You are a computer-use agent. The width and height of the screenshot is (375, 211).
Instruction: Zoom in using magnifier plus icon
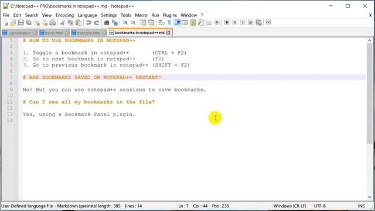click(x=125, y=23)
